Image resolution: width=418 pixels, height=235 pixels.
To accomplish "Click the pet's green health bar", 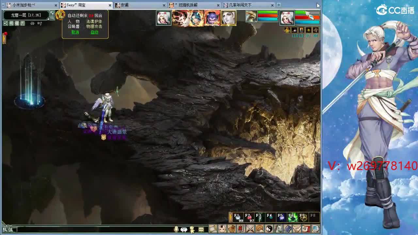I will (x=268, y=12).
